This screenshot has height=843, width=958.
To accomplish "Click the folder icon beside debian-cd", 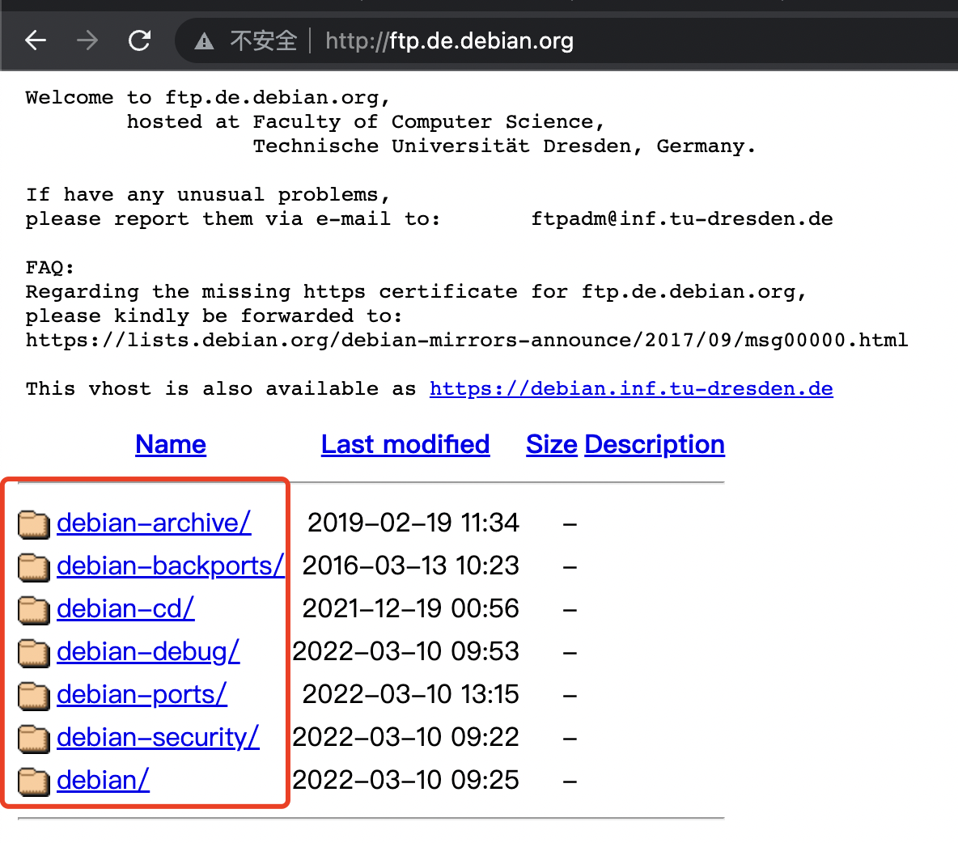I will [33, 610].
